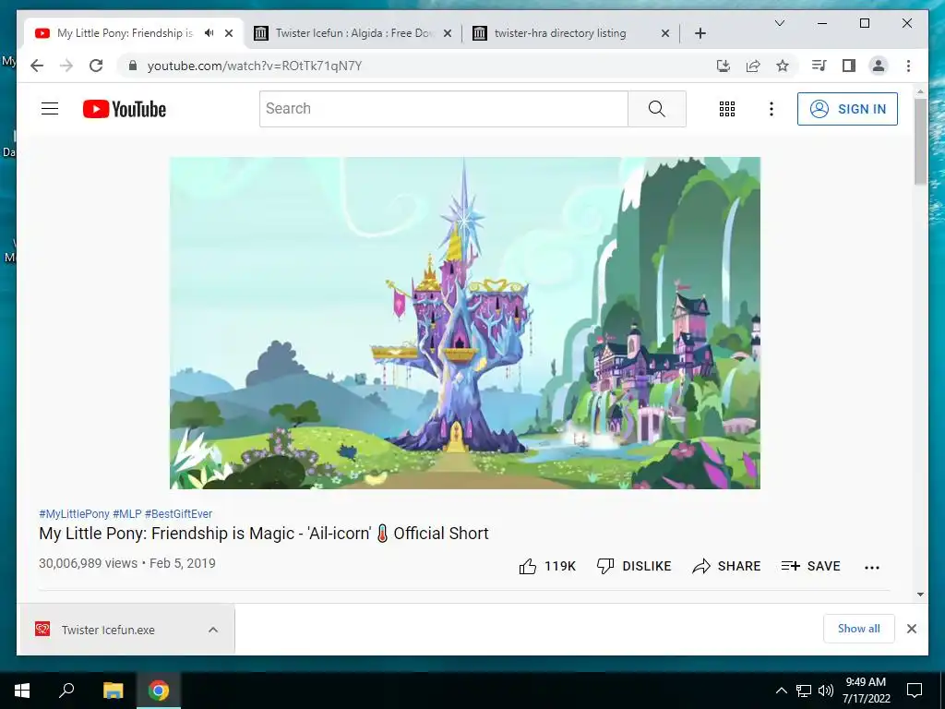Click the video player to pause
This screenshot has width=945, height=709.
(465, 322)
